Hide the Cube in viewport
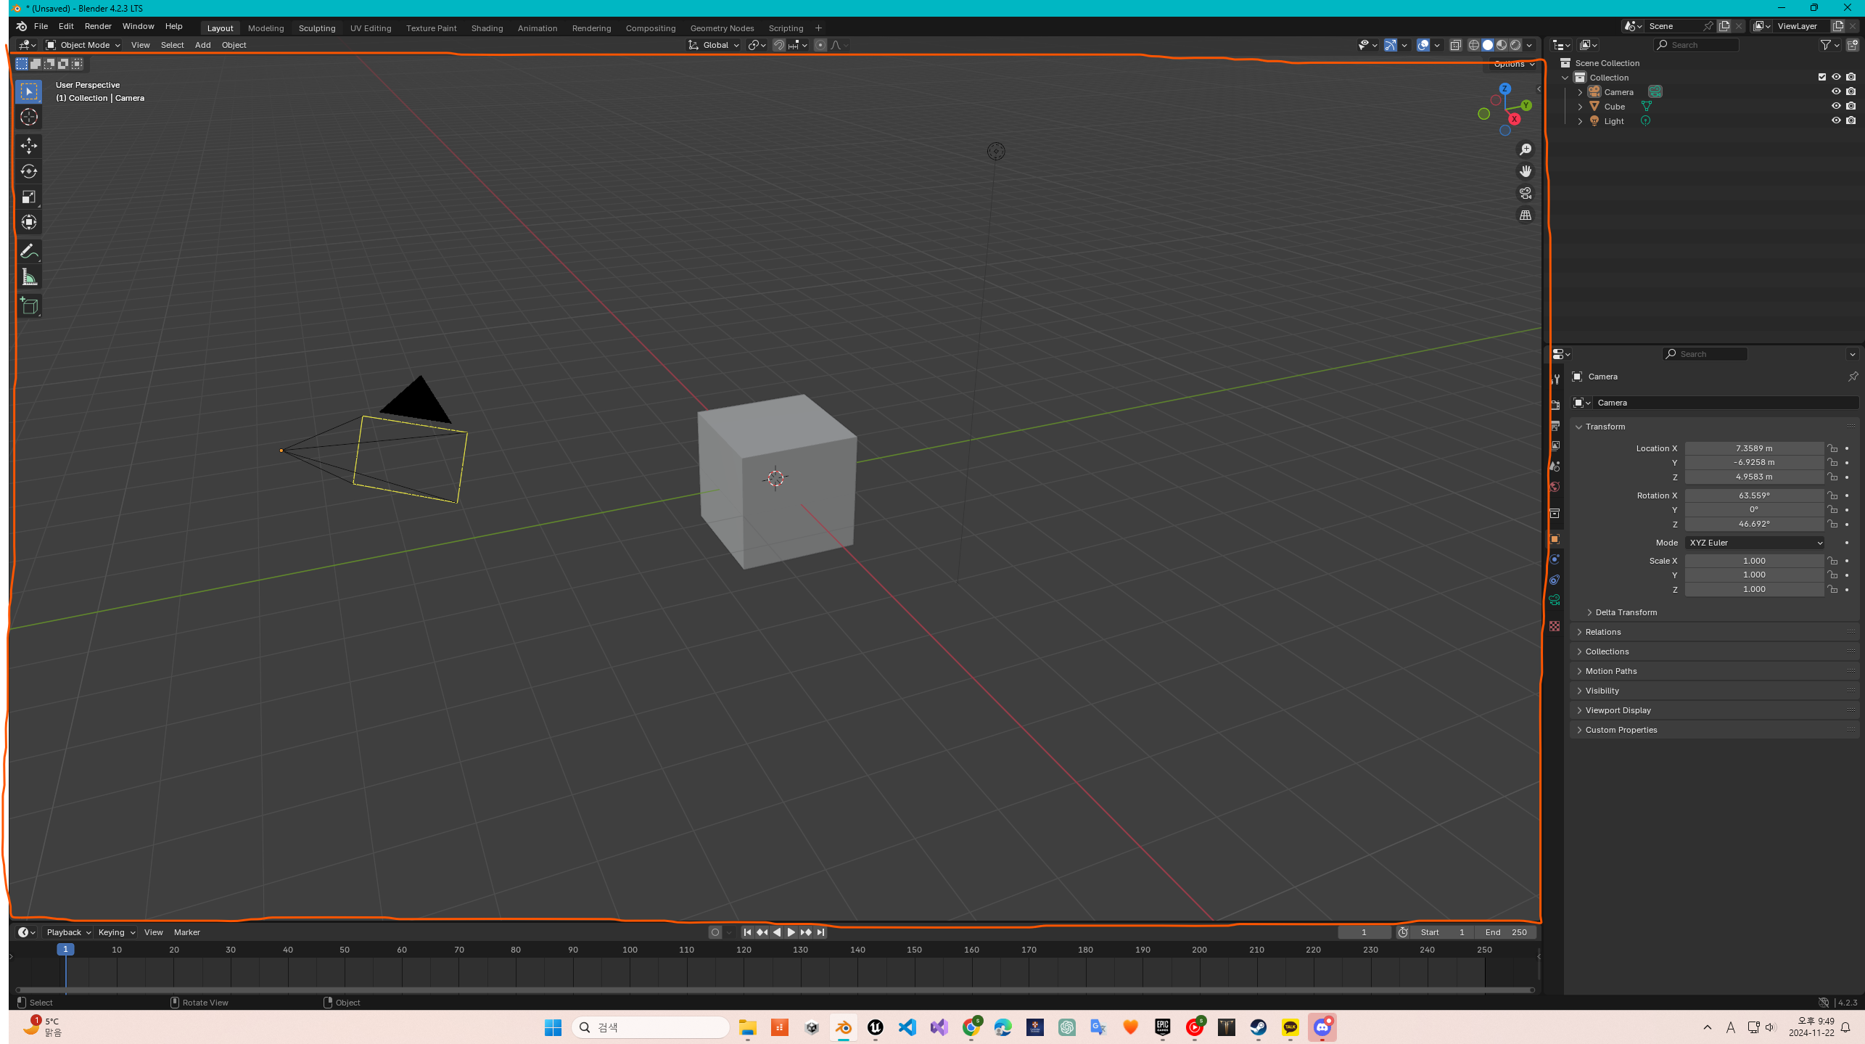This screenshot has height=1044, width=1865. tap(1836, 106)
